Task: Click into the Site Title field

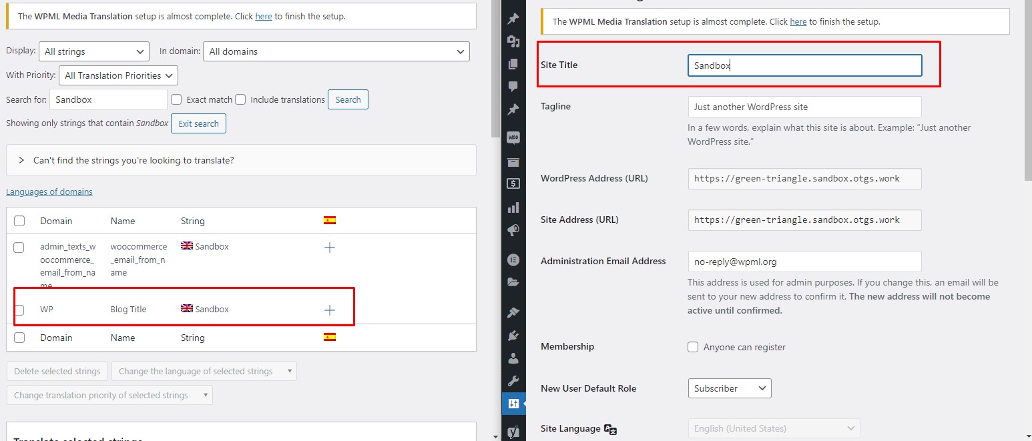Action: click(805, 65)
